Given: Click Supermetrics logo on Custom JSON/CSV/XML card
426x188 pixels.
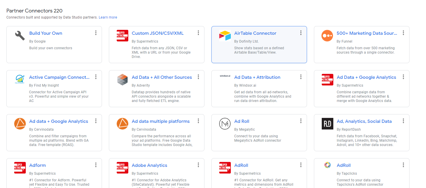Looking at the screenshot, I should [x=123, y=36].
